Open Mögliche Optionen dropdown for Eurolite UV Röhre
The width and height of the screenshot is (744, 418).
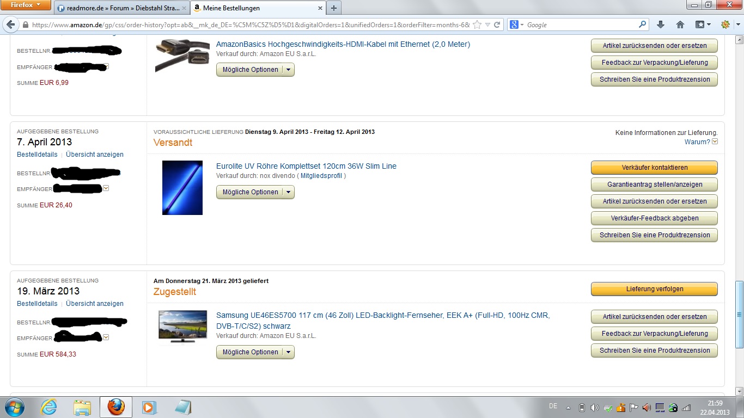255,192
